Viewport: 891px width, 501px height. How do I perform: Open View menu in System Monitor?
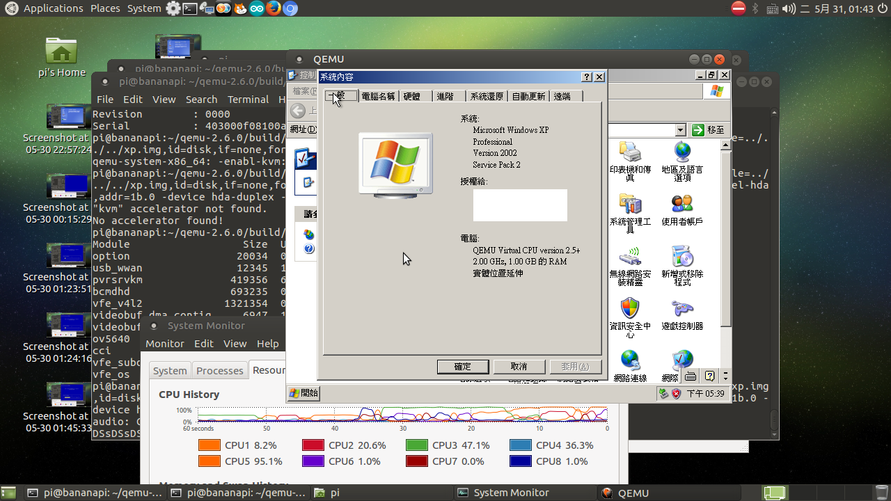(x=235, y=344)
